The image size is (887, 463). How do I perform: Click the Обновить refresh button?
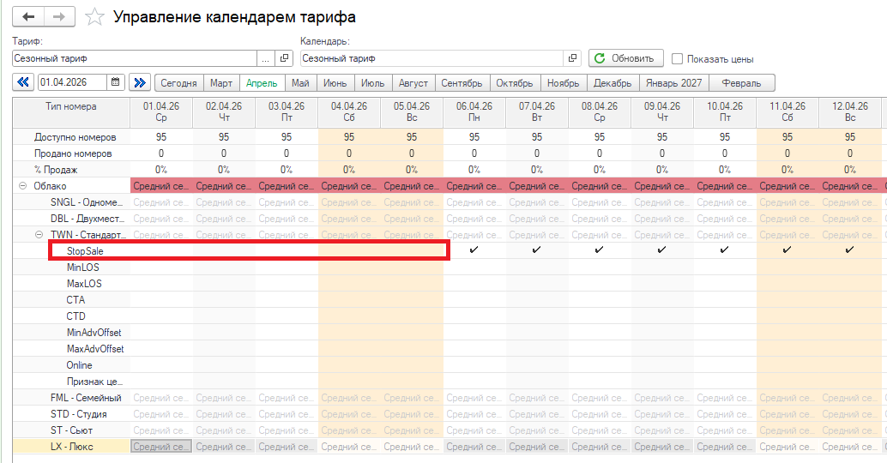[625, 58]
